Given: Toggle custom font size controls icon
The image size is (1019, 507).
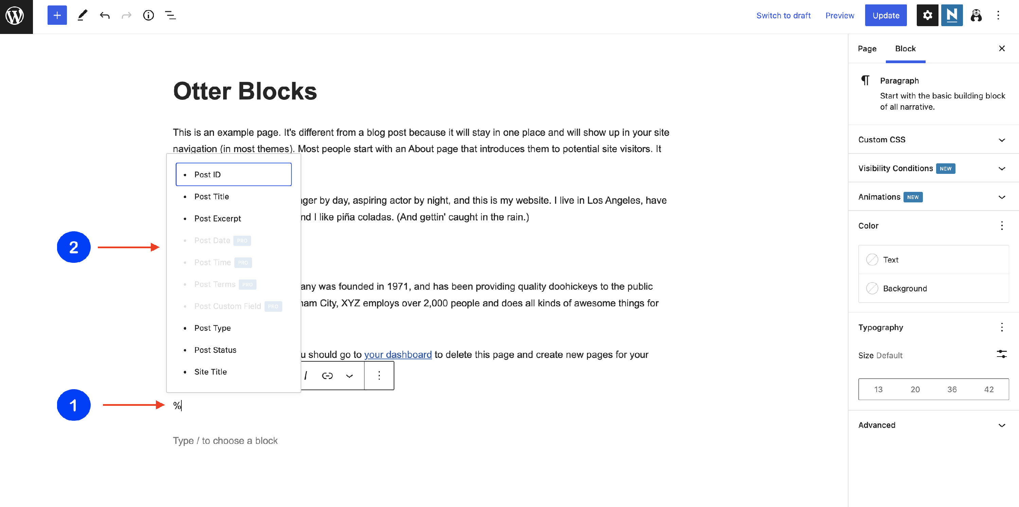Looking at the screenshot, I should [x=1001, y=354].
